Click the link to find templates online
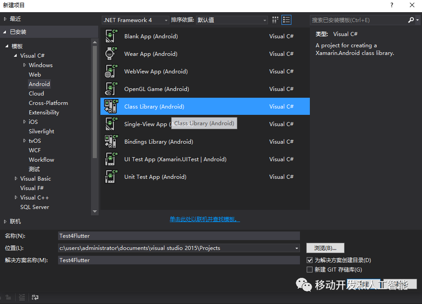The image size is (422, 304). pos(204,219)
